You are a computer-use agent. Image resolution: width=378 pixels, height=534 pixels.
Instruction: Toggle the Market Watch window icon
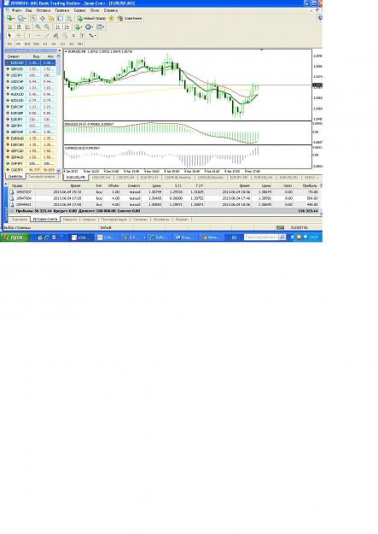click(33, 19)
